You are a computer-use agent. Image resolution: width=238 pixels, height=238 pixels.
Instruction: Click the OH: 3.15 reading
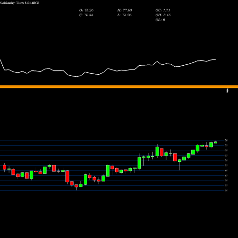[x=163, y=15]
